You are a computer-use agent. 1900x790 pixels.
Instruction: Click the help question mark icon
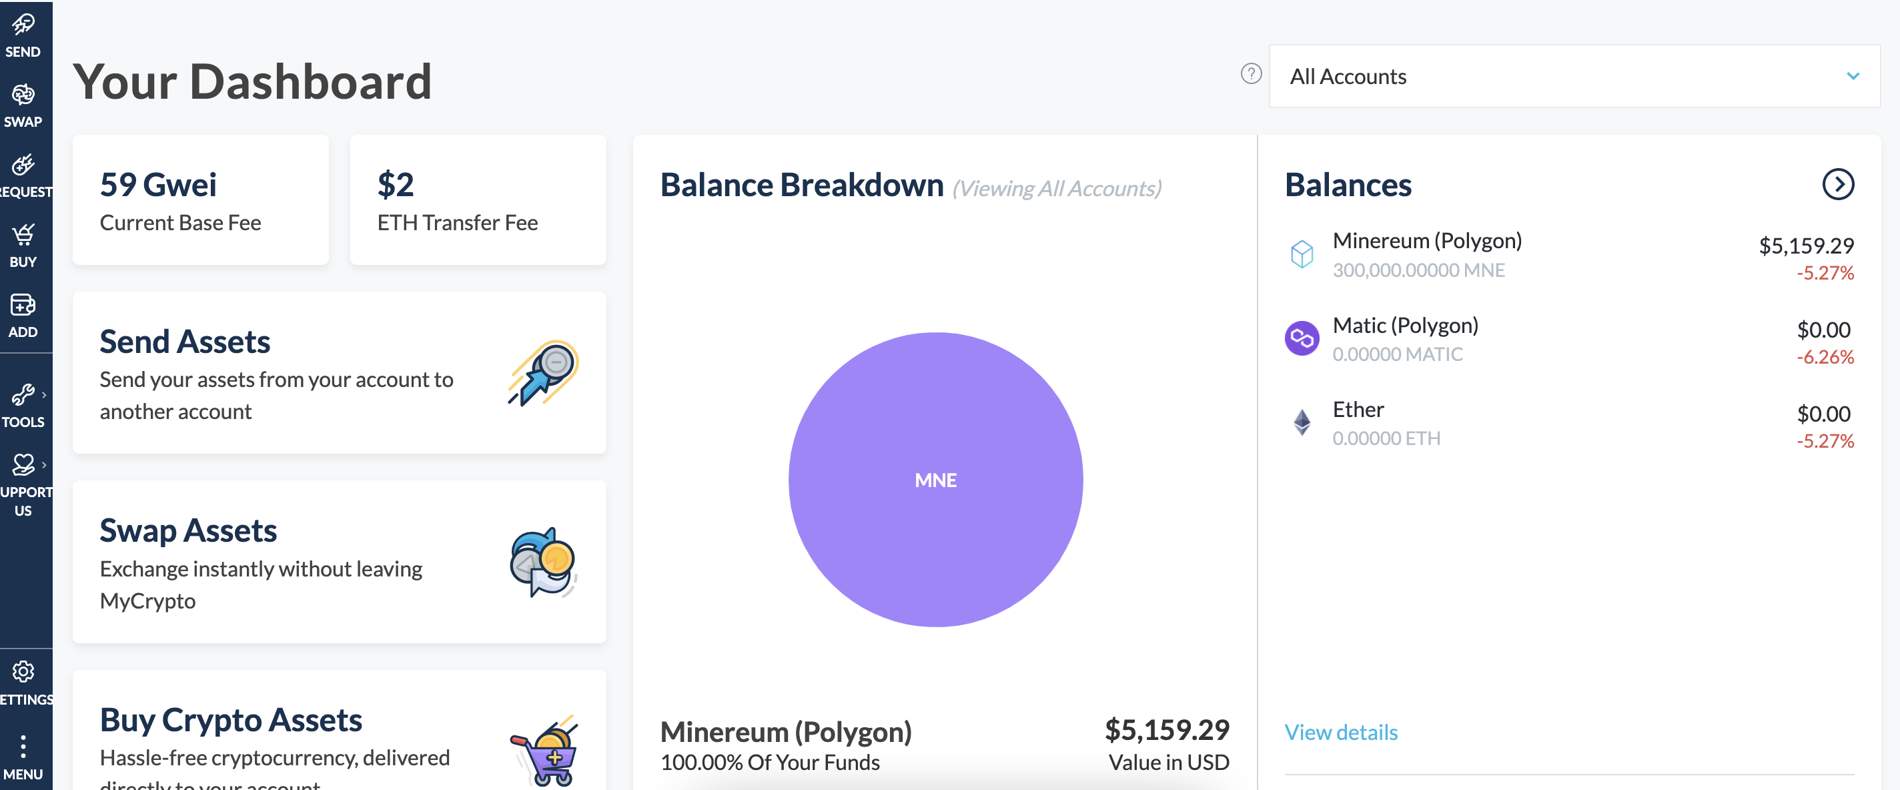tap(1251, 74)
